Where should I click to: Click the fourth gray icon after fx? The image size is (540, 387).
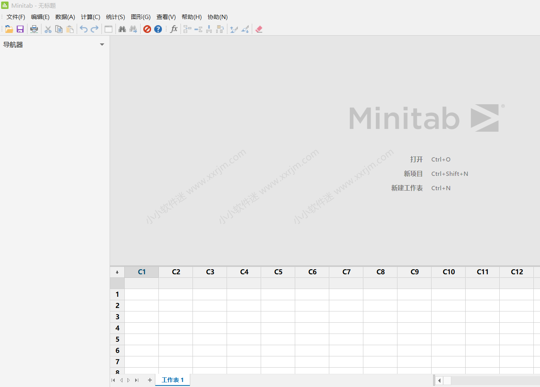pyautogui.click(x=220, y=29)
